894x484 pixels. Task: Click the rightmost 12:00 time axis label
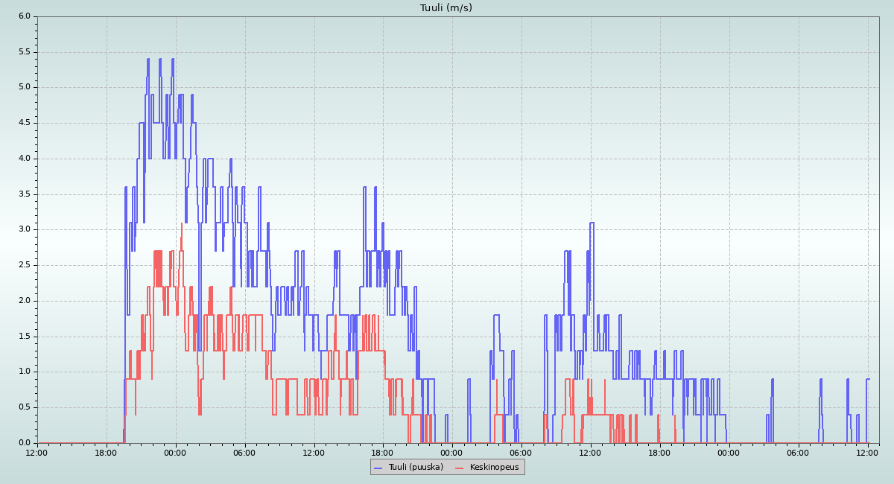pos(868,452)
